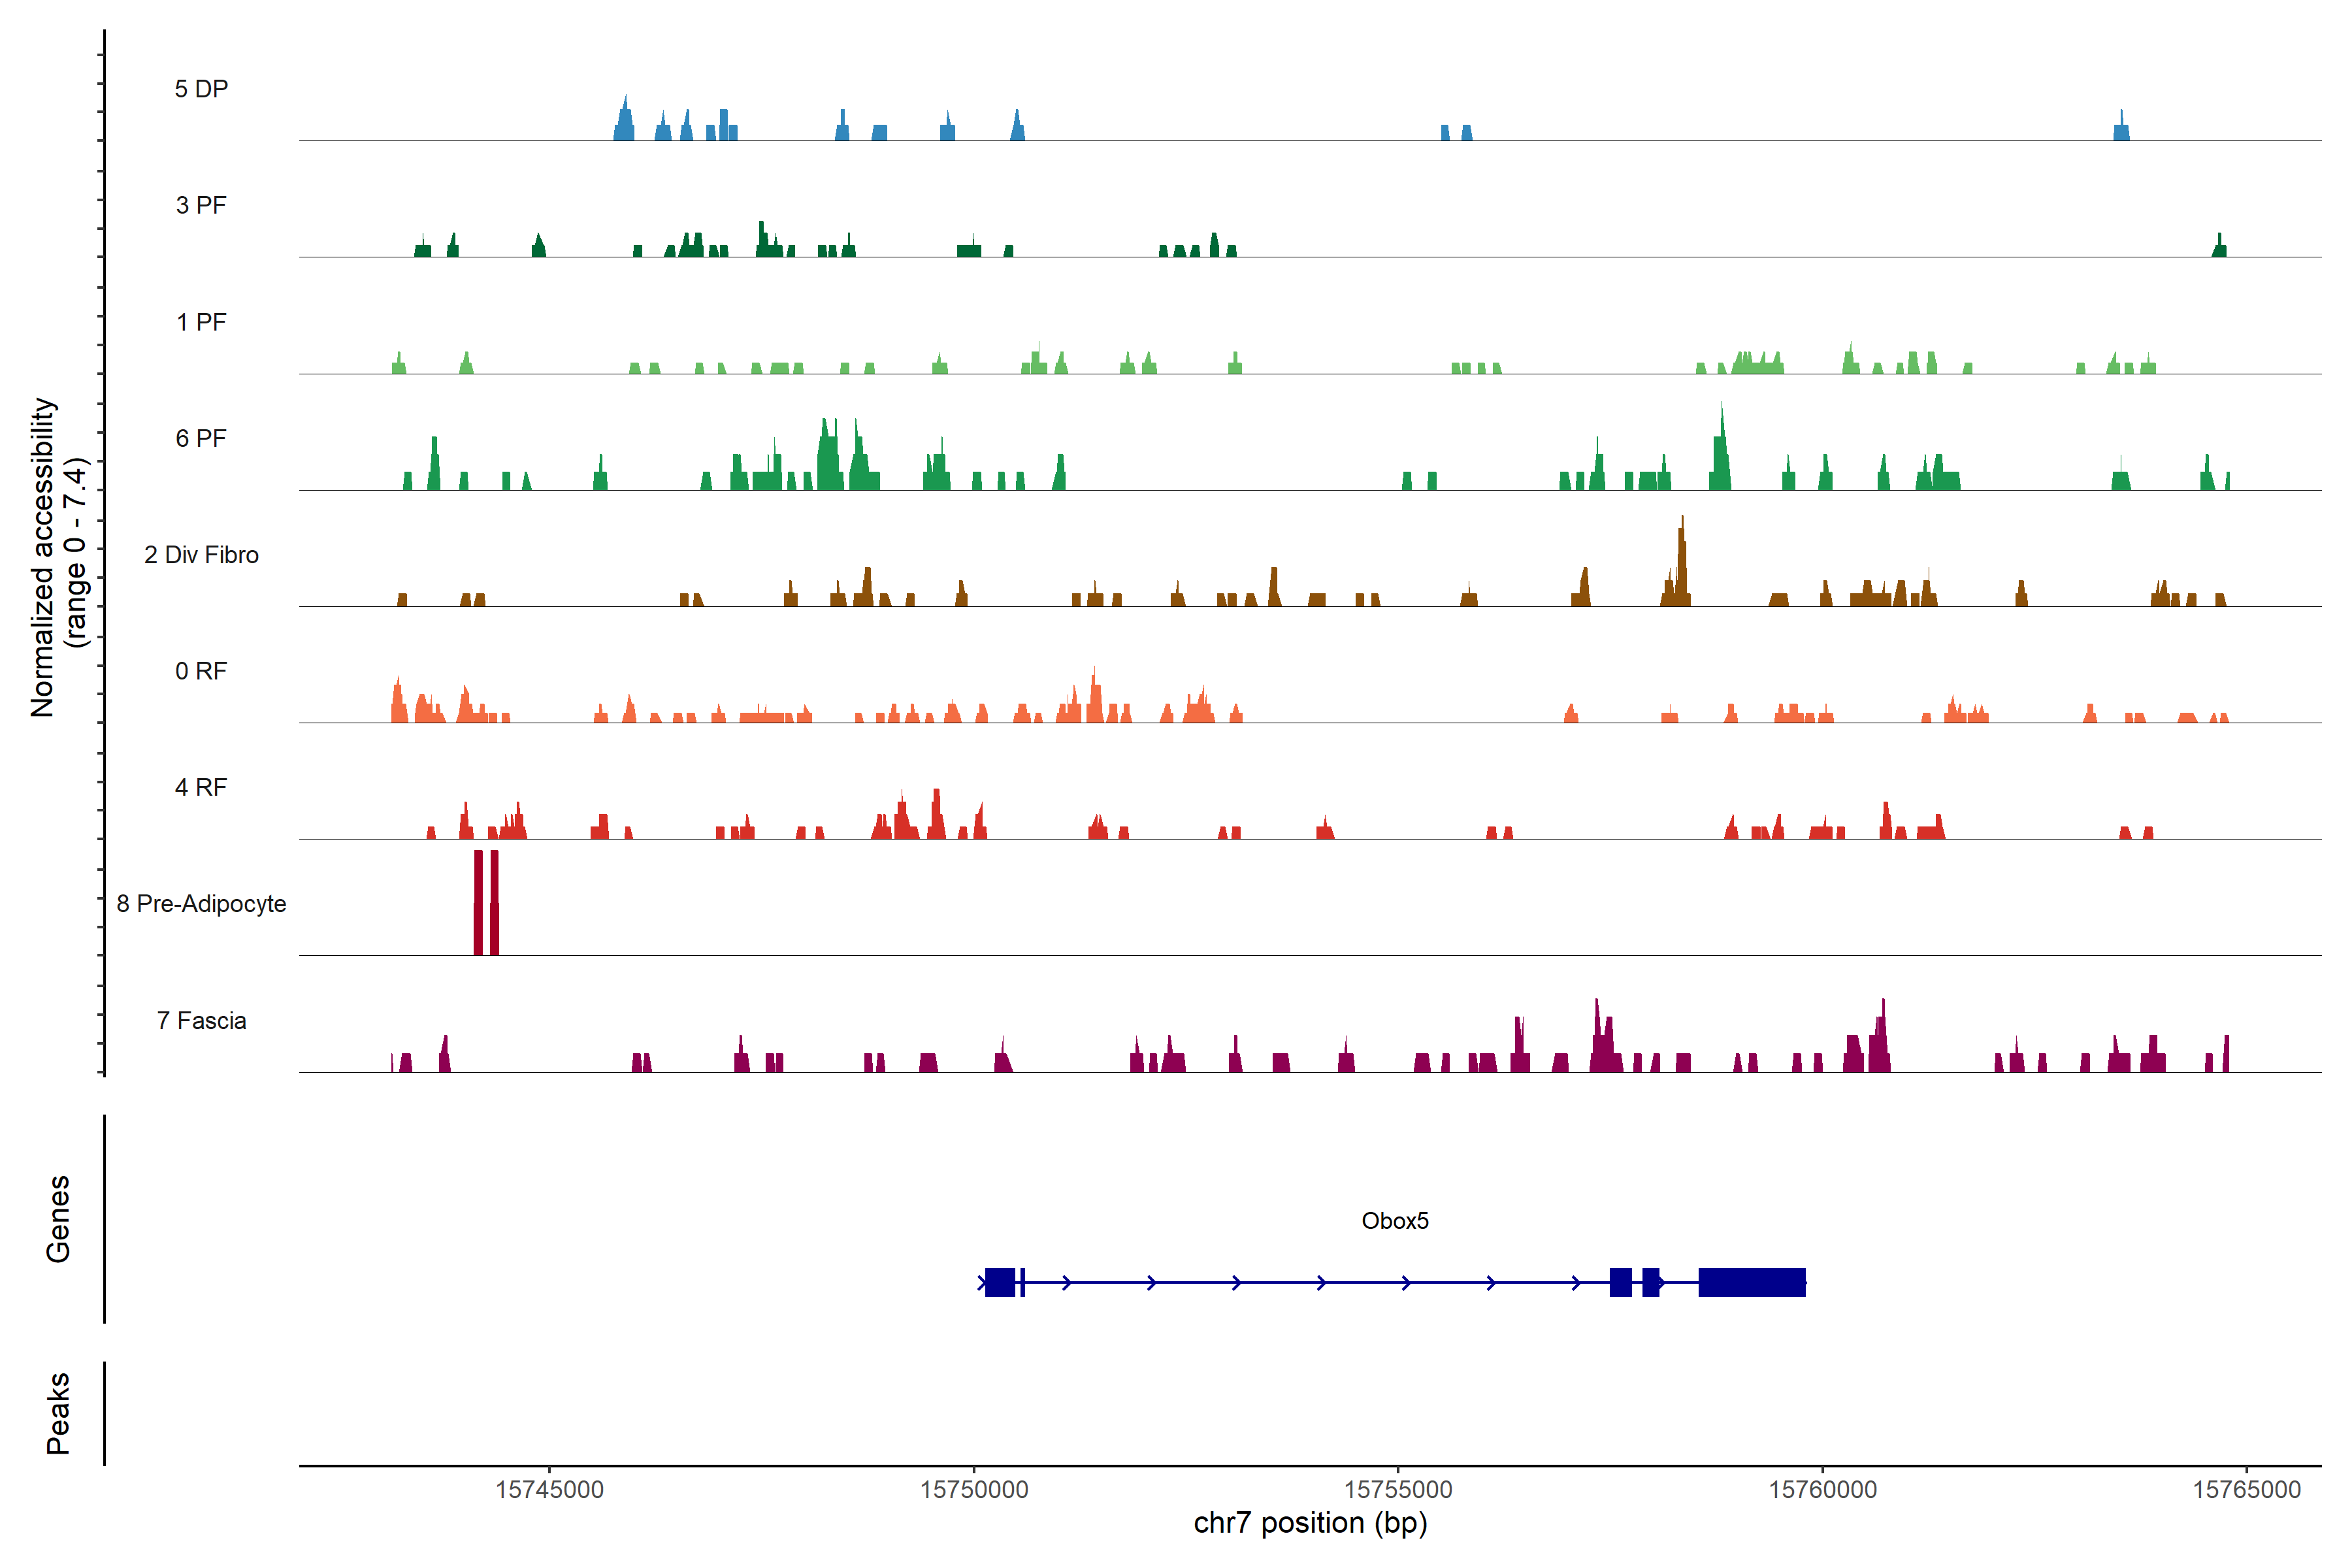Click the 6 PF track label
Viewport: 2352px width, 1568px height.
click(x=201, y=438)
